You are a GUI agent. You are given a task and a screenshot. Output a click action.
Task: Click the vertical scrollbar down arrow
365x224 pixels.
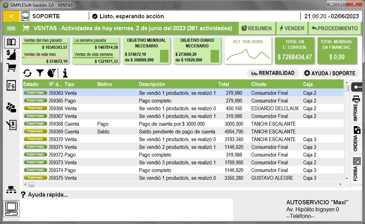click(x=347, y=179)
